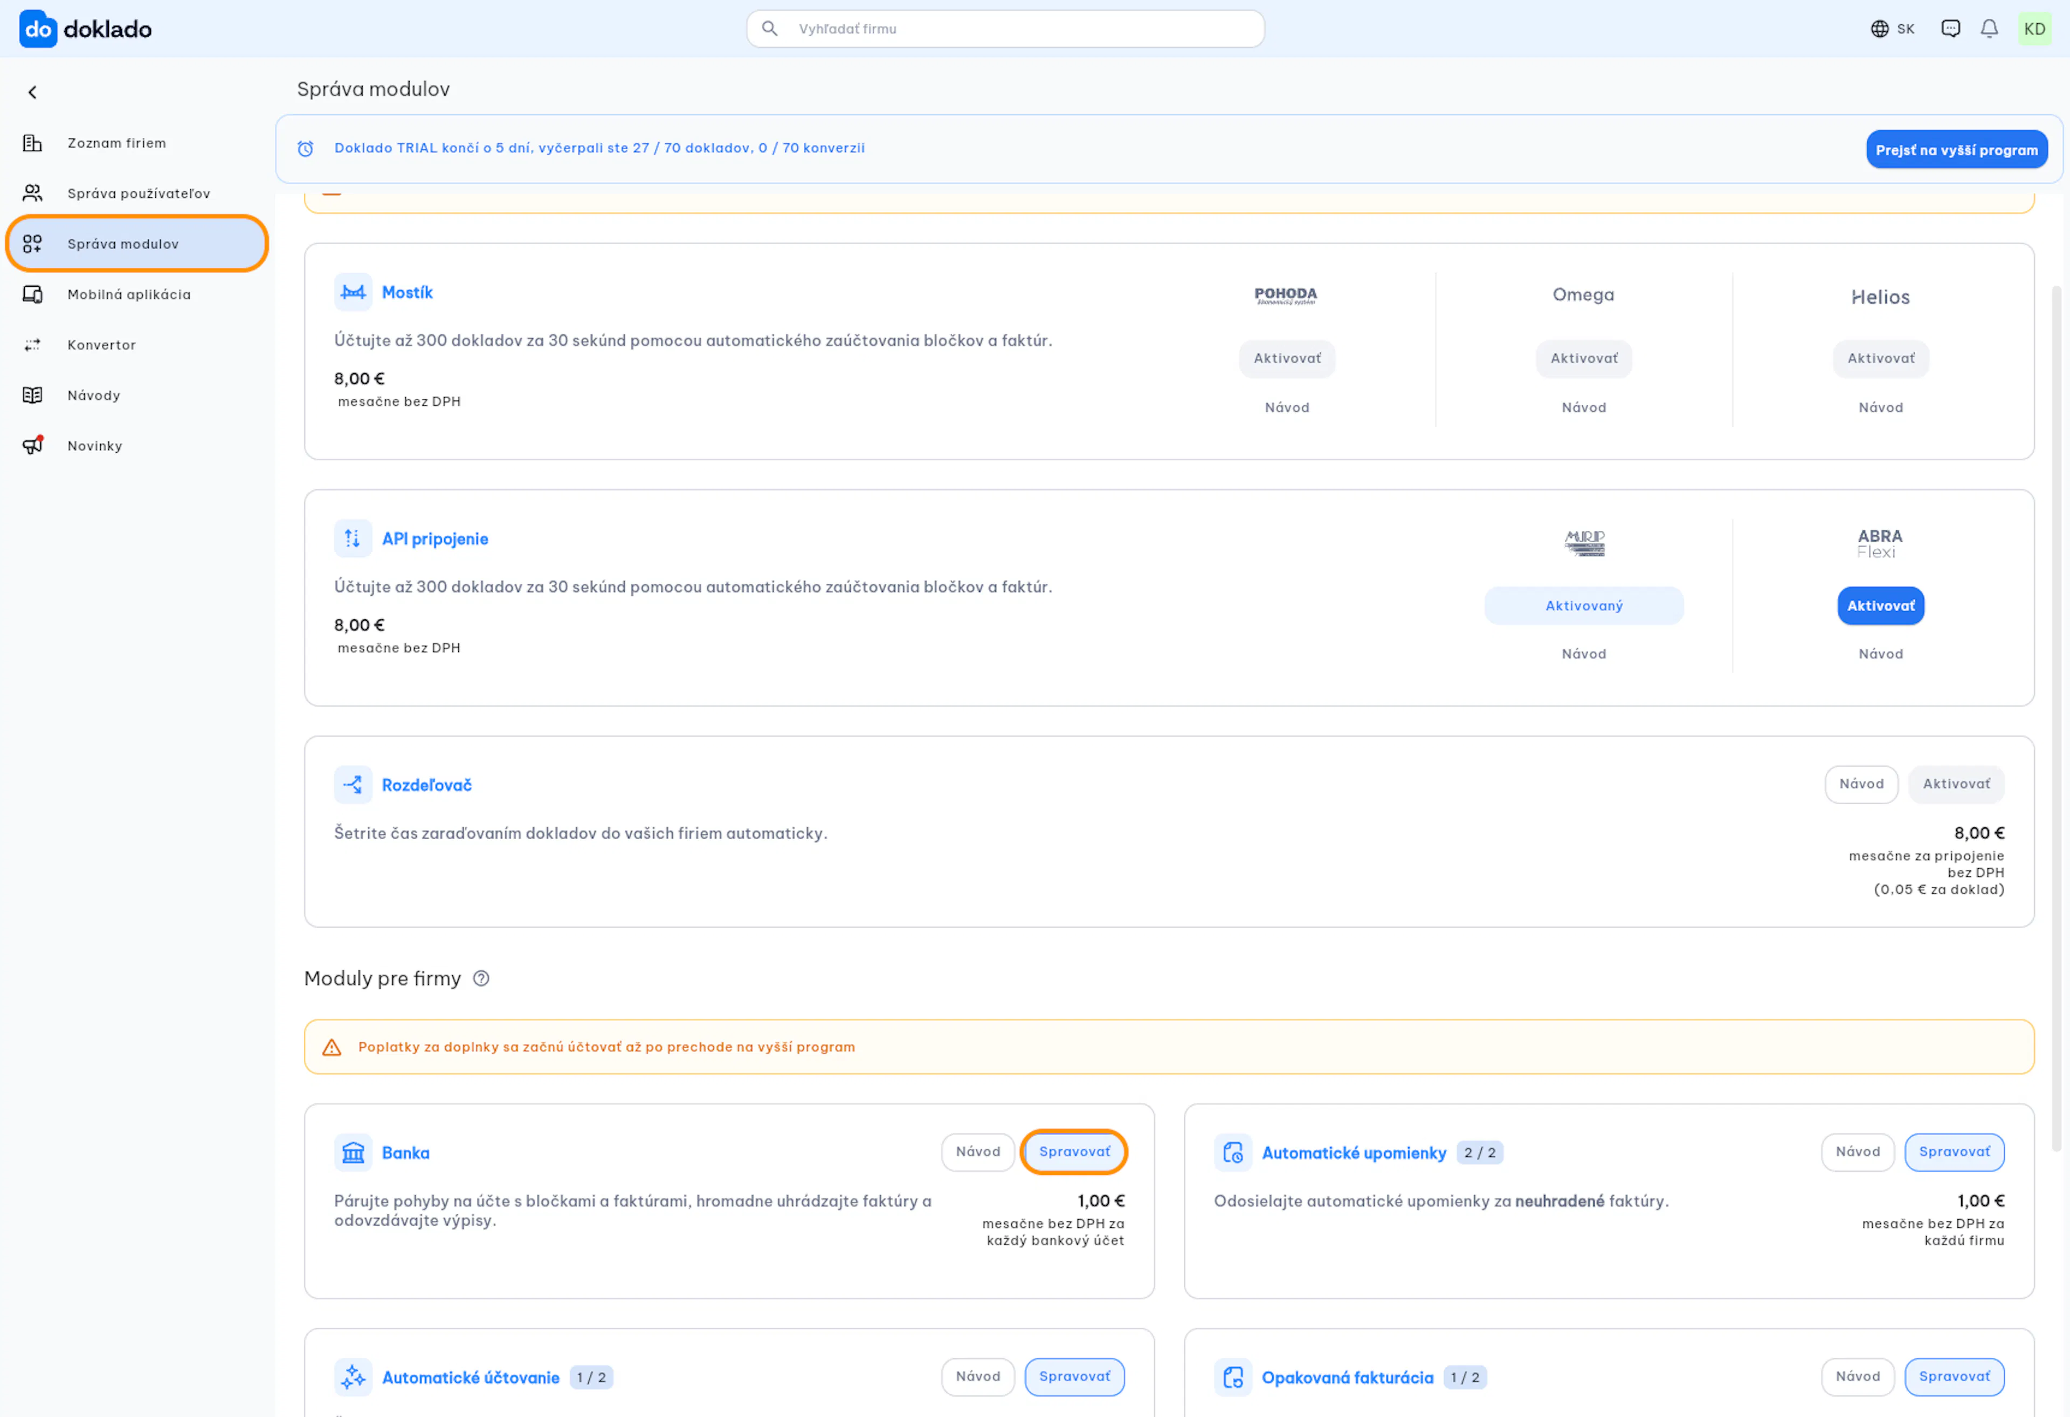Open the API pripojenie title
This screenshot has height=1417, width=2070.
(x=434, y=540)
